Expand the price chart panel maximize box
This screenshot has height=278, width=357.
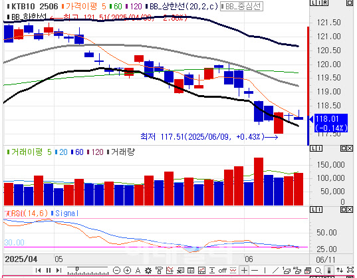pos(350,3)
